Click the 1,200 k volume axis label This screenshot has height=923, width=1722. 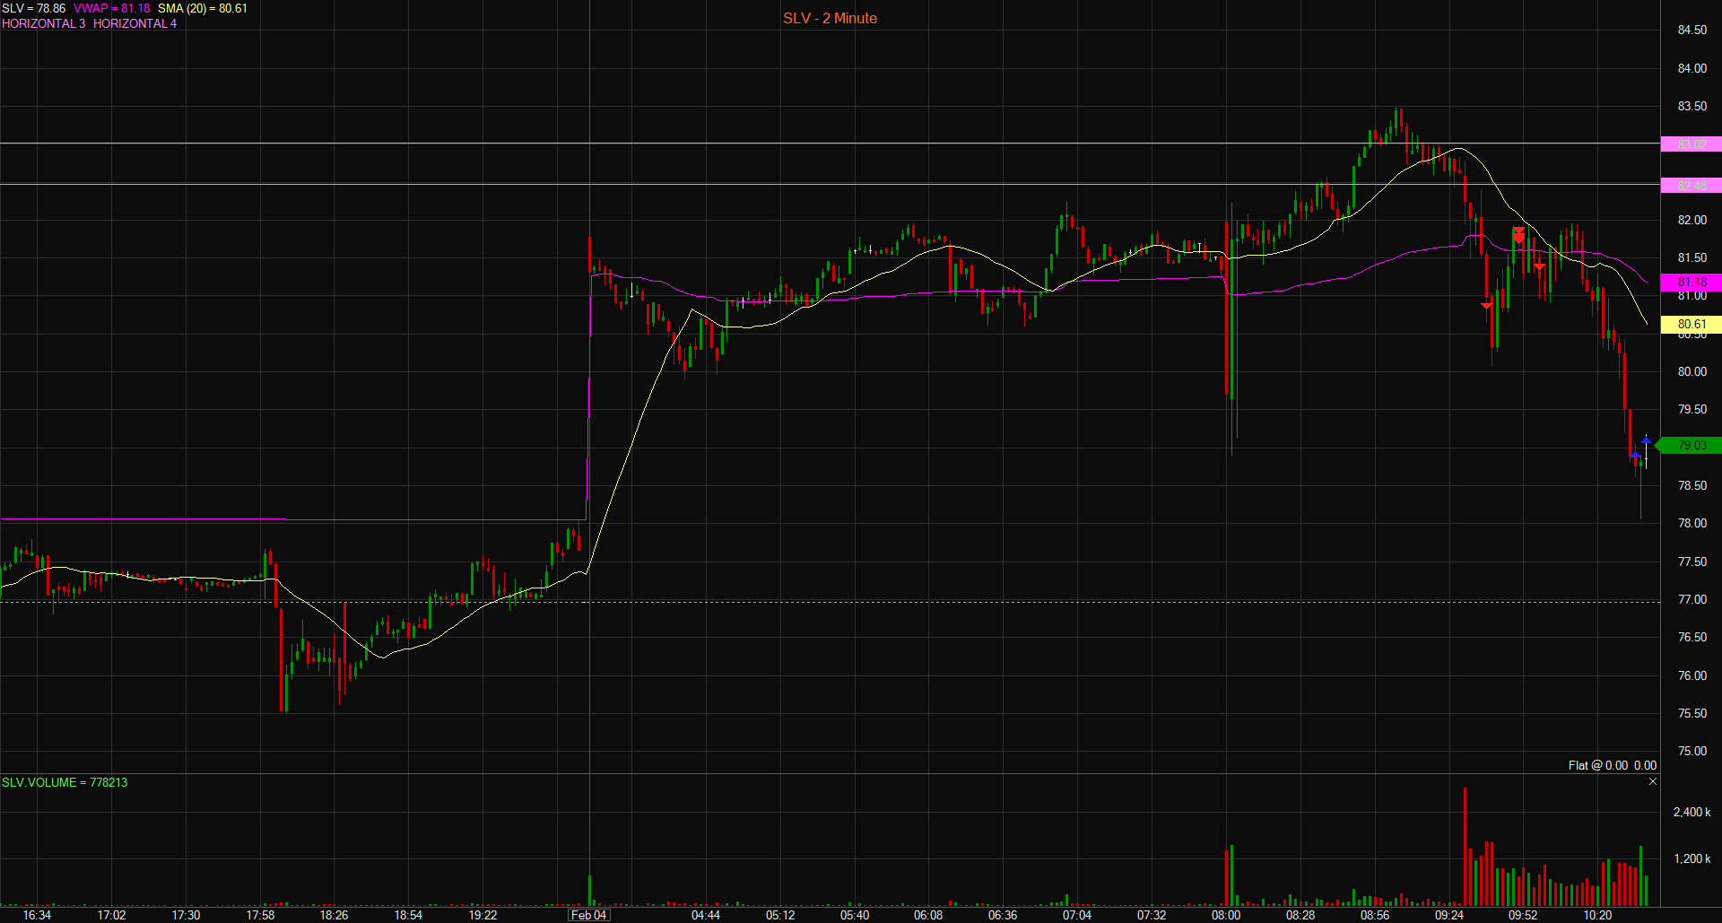(1692, 859)
